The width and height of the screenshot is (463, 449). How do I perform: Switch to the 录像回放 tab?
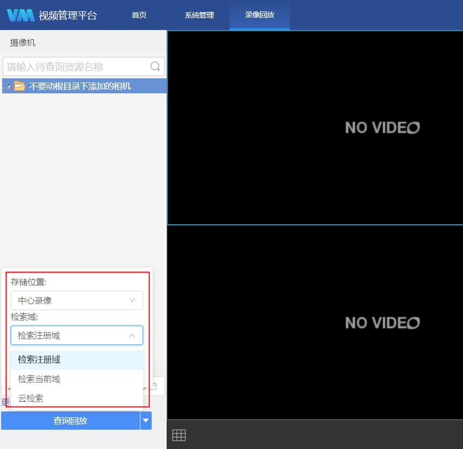click(259, 15)
